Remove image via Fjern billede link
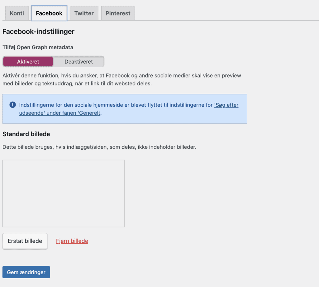Image resolution: width=319 pixels, height=287 pixels. pyautogui.click(x=72, y=241)
